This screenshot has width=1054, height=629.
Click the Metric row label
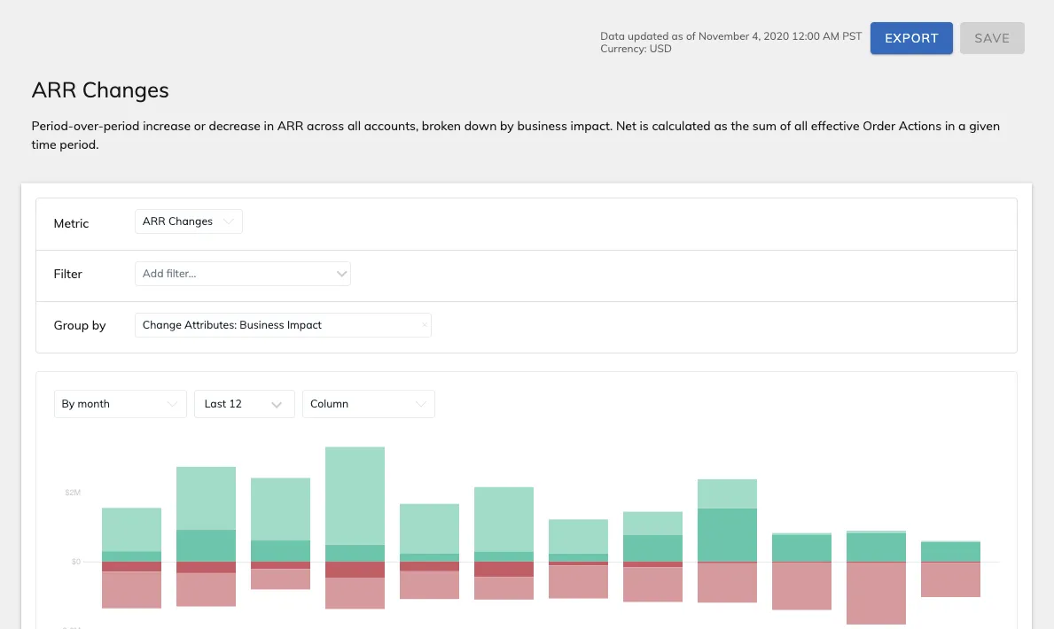(x=71, y=223)
